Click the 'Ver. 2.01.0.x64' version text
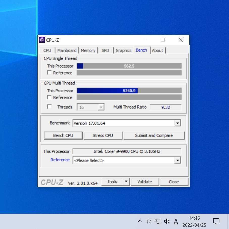The width and height of the screenshot is (229, 229). coord(83,183)
